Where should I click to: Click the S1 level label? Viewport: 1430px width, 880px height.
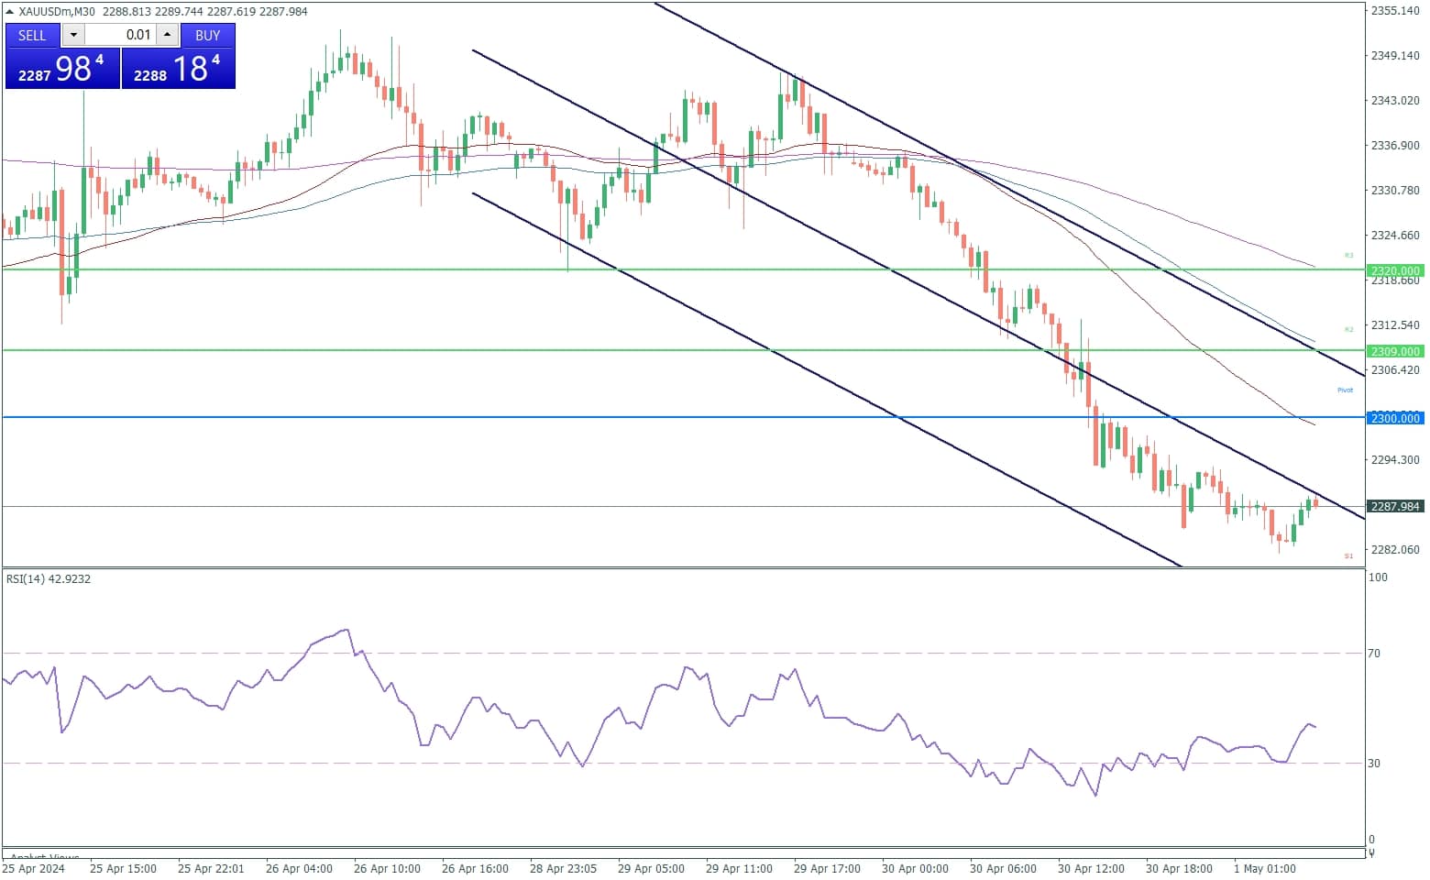(x=1348, y=555)
